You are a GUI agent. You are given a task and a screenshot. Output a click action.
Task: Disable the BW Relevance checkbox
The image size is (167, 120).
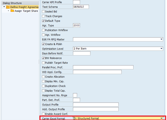43,58
